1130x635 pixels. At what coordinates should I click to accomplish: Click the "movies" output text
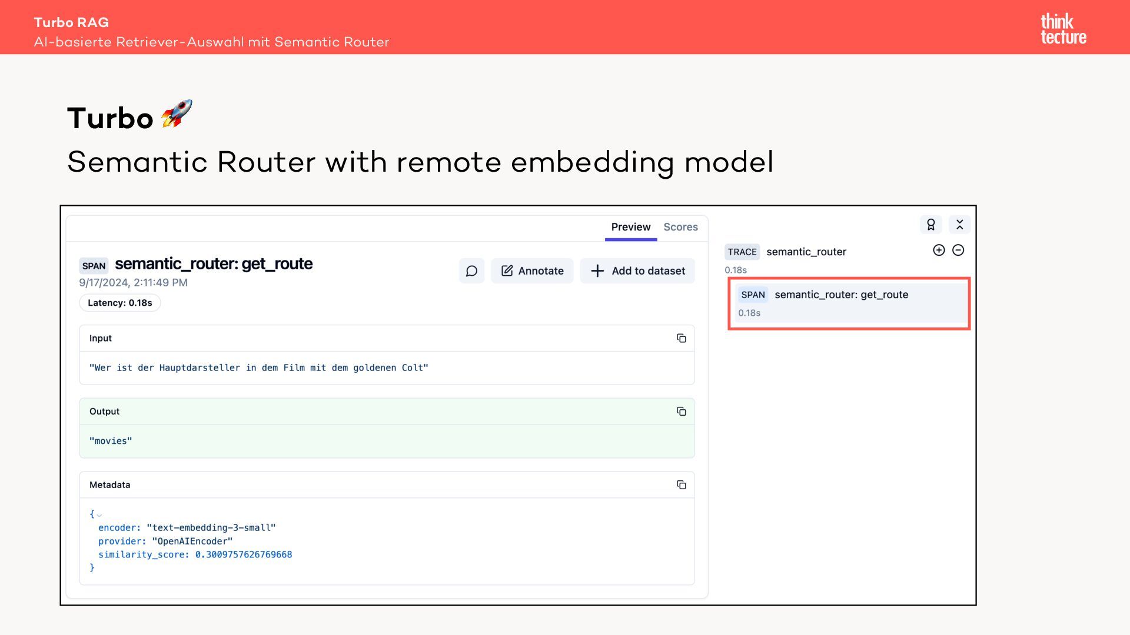pos(111,441)
